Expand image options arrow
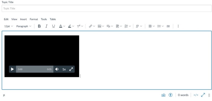This screenshot has width=212, height=101. tap(103, 26)
